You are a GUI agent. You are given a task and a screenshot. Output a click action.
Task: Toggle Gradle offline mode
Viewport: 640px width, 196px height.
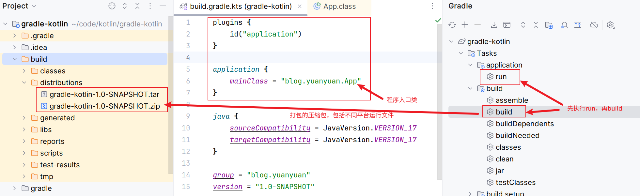(594, 25)
